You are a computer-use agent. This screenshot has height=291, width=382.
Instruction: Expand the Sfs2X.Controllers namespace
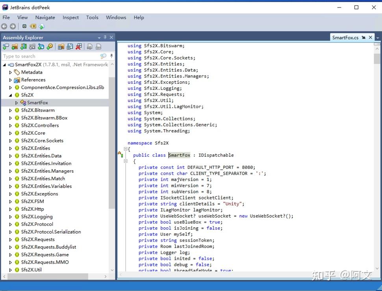[x=10, y=125]
